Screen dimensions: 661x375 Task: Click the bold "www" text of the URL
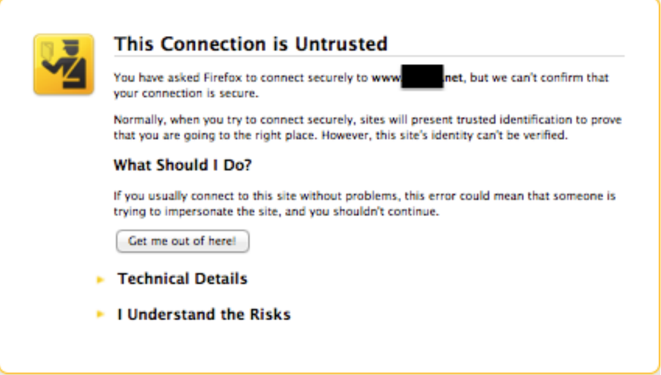tap(386, 77)
